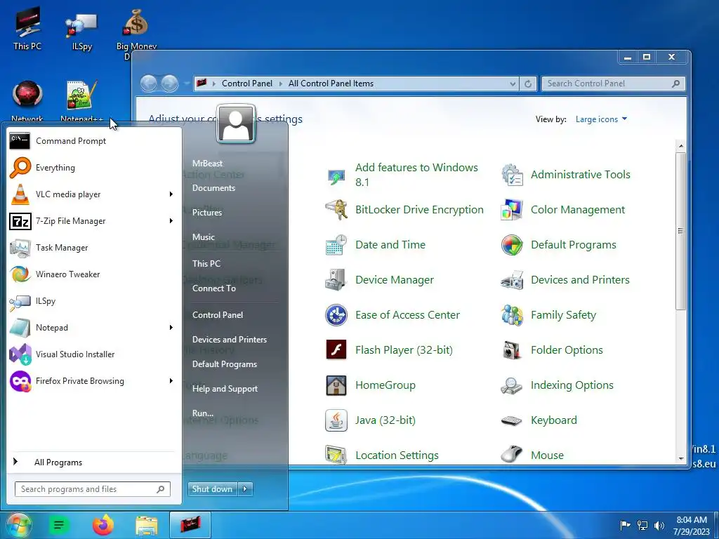Screen dimensions: 719x539
Task: Open the volume speaker icon in the system tray
Action: click(659, 525)
